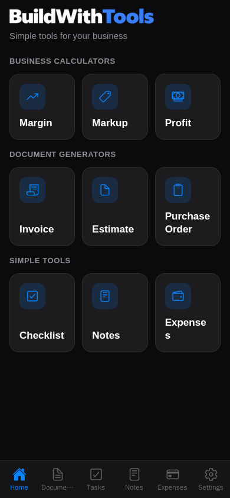Switch to the Expenses tab label in bottom bar
Image resolution: width=230 pixels, height=498 pixels.
tap(173, 487)
